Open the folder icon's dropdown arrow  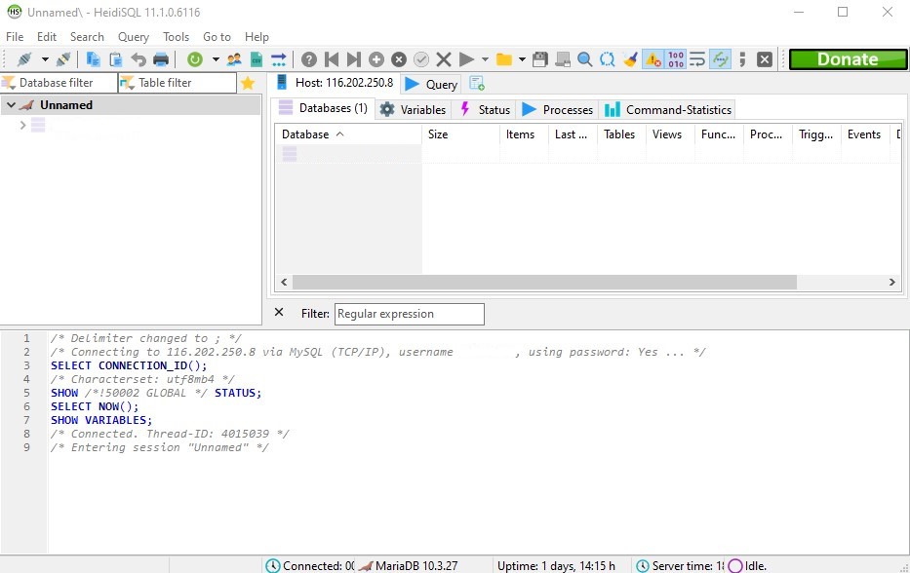pos(522,59)
